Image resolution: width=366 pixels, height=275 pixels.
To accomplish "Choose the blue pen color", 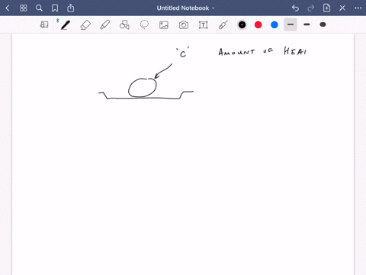I will point(274,24).
